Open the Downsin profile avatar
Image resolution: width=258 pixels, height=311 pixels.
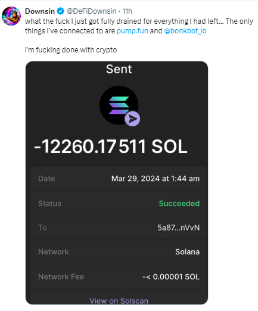click(x=11, y=16)
